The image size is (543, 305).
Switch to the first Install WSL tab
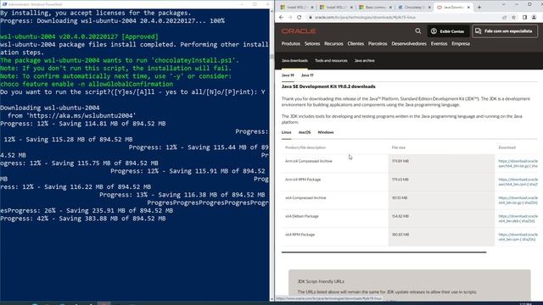click(297, 7)
